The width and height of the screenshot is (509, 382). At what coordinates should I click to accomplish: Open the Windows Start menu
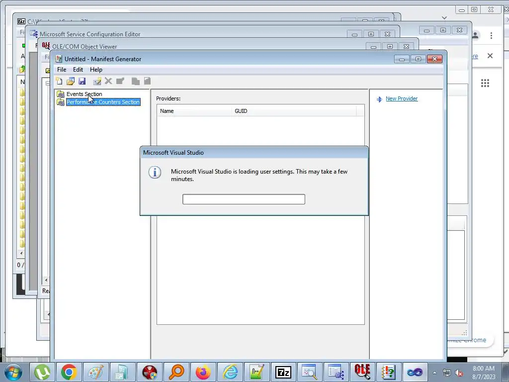coord(13,372)
